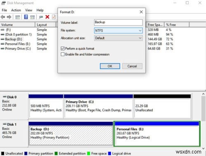Click the Properties checklist toolbar icon
Image resolution: width=206 pixels, height=156 pixels.
tap(54, 17)
